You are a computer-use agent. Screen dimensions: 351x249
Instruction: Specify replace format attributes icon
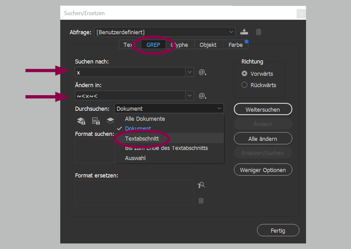(x=201, y=185)
